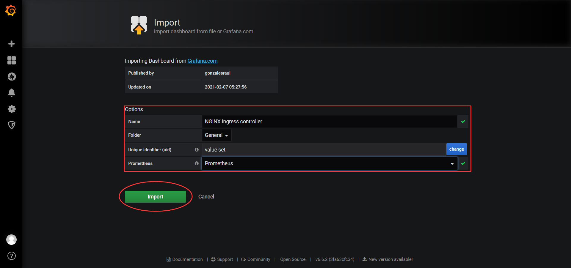The height and width of the screenshot is (268, 571).
Task: Click the New version available link
Action: point(388,259)
